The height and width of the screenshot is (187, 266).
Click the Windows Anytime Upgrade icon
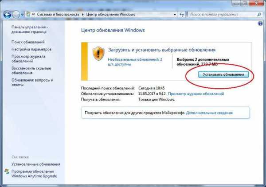[7, 171]
